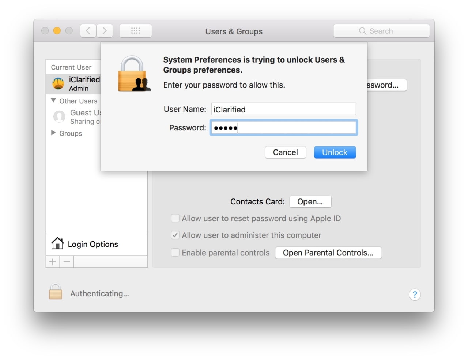Click the remove user minus button
The image size is (468, 360).
67,261
